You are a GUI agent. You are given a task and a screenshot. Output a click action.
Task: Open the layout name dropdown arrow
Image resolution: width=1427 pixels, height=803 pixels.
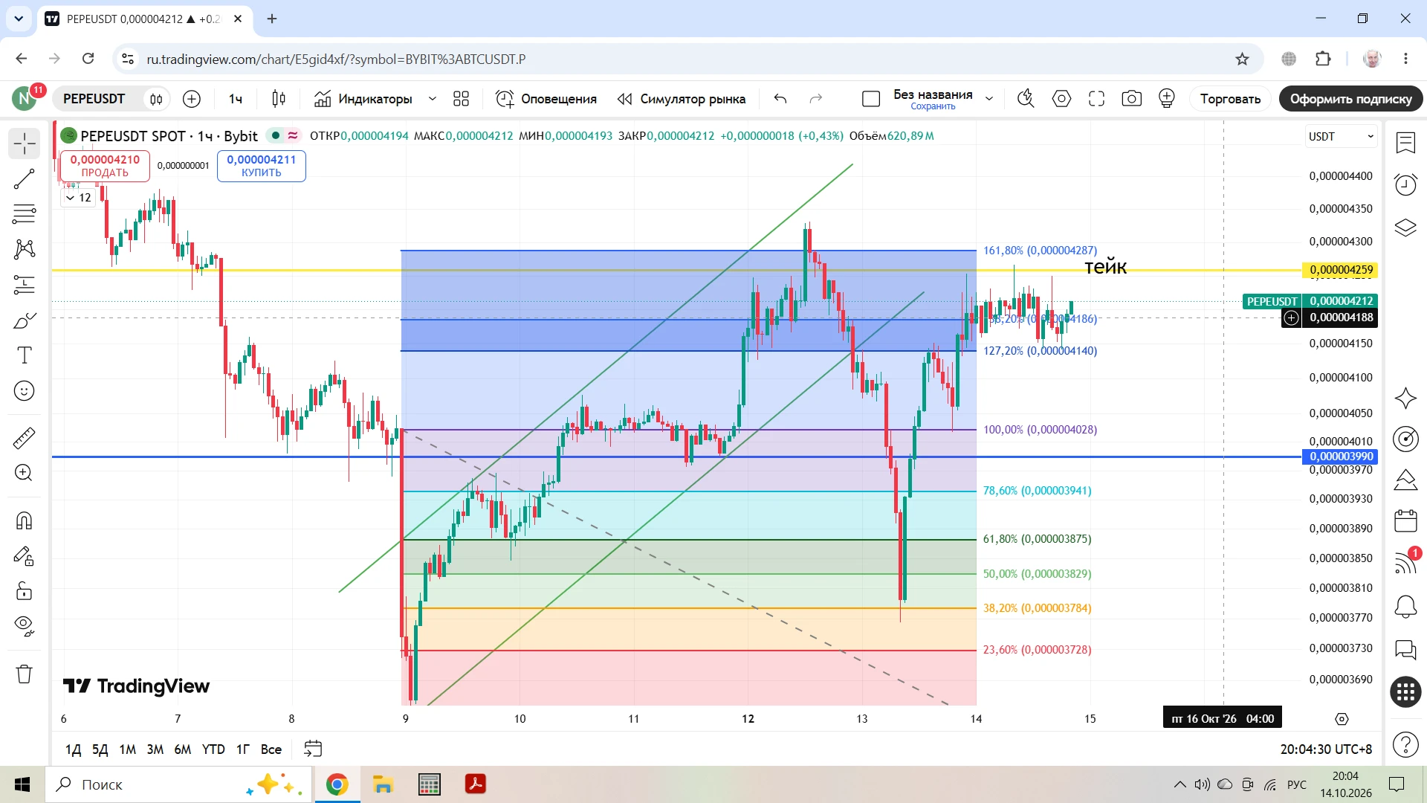[x=989, y=99]
